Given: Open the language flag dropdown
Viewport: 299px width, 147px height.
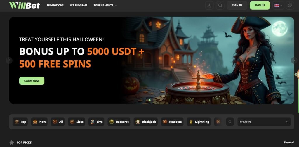Looking at the screenshot, I should coord(278,5).
